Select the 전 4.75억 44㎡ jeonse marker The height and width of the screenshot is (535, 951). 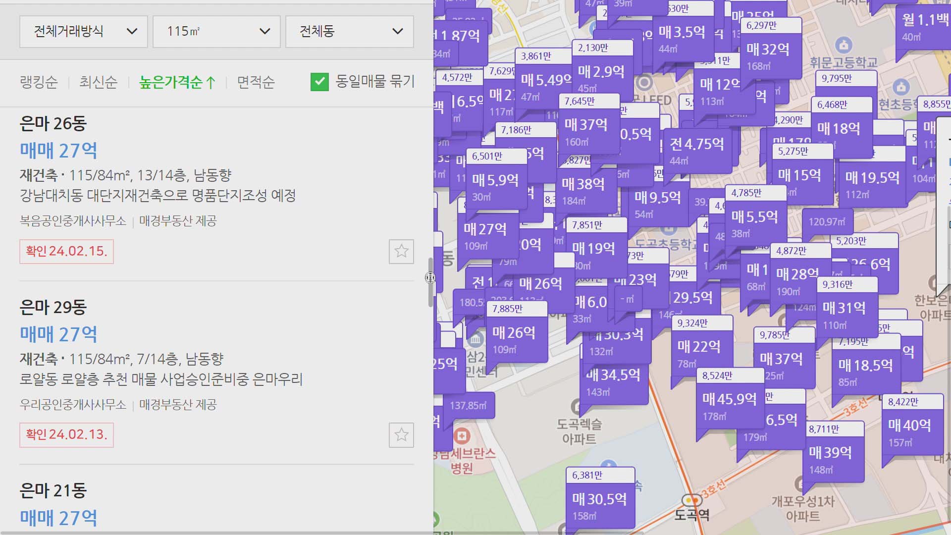tap(695, 145)
